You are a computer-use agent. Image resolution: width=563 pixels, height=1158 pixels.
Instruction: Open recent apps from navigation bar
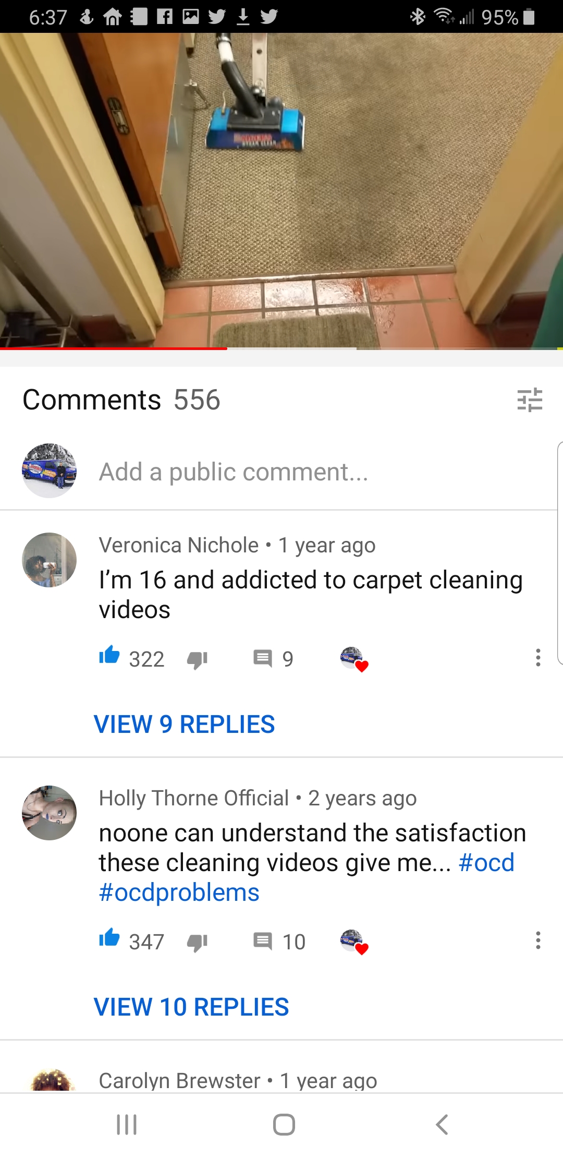[127, 1125]
